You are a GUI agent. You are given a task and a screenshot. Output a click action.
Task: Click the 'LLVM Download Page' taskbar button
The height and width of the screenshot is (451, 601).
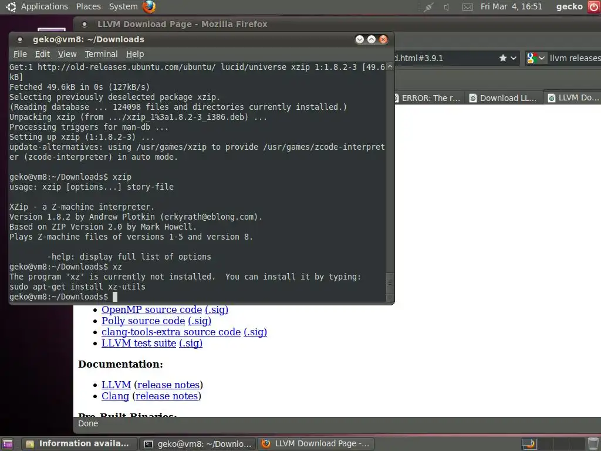click(x=316, y=444)
